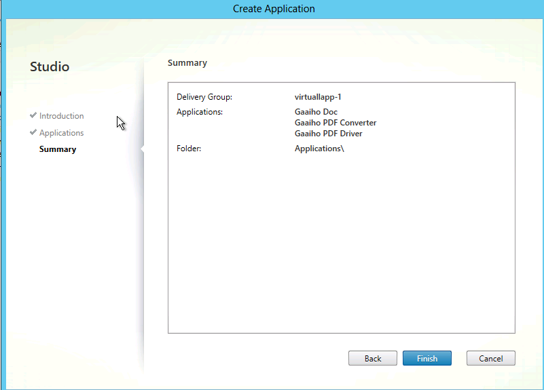Screen dimensions: 544x390
Task: Go to the Applications wizard step
Action: pos(61,133)
